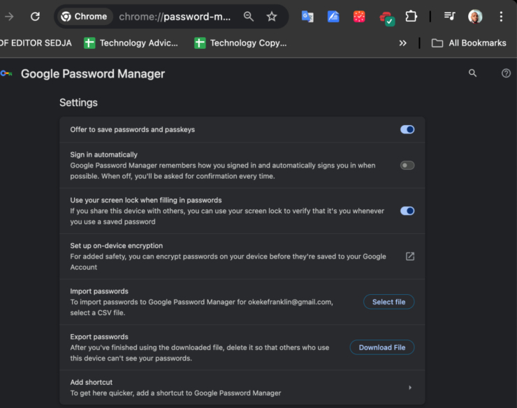Expand the Add shortcut arrow
Viewport: 517px width, 408px height.
410,388
